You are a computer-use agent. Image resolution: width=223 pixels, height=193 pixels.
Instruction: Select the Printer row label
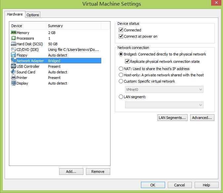22,78
